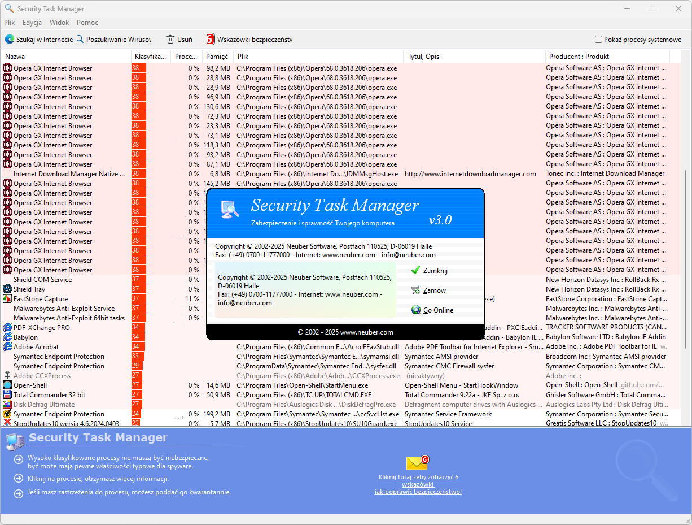Click C:\Program Files\Open-Shell\StartMenu.exe path

click(302, 385)
